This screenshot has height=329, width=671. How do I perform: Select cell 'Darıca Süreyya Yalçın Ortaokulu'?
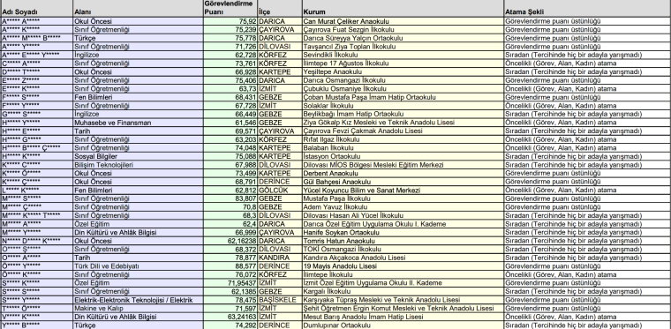[403, 38]
